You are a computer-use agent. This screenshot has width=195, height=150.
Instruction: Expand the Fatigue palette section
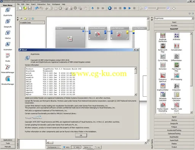pyautogui.click(x=174, y=127)
